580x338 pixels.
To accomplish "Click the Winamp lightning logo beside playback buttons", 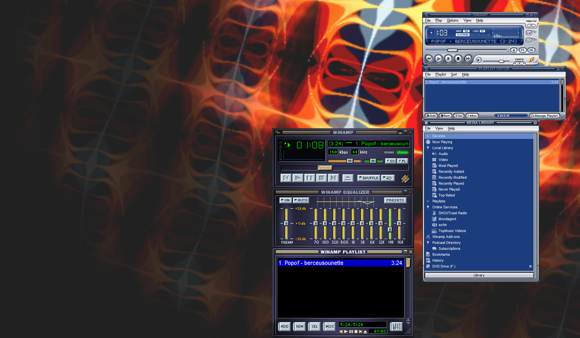I will [405, 178].
